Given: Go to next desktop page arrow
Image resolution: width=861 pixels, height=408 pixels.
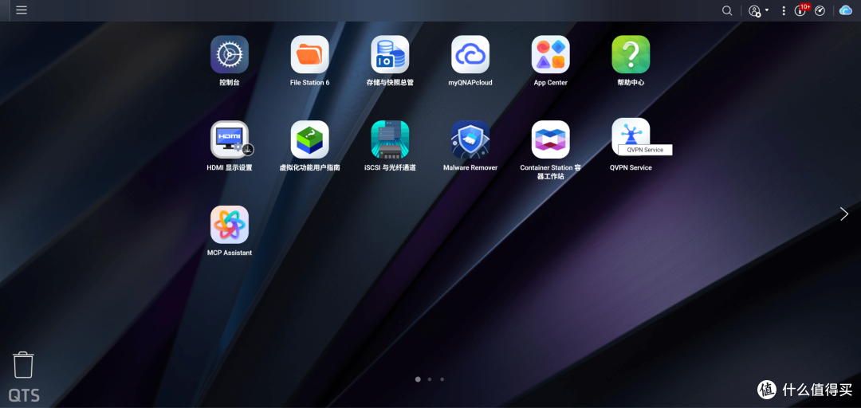Looking at the screenshot, I should click(844, 214).
